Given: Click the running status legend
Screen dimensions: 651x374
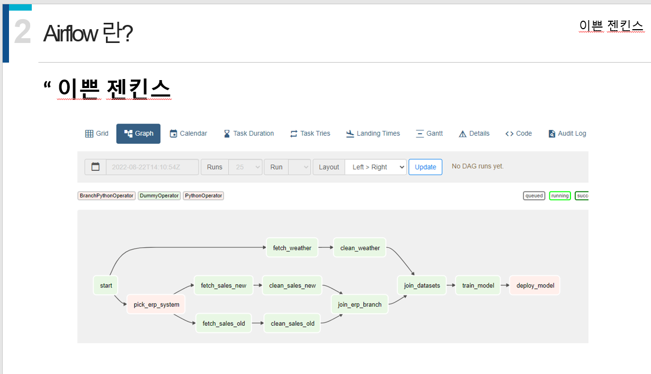Looking at the screenshot, I should (560, 196).
